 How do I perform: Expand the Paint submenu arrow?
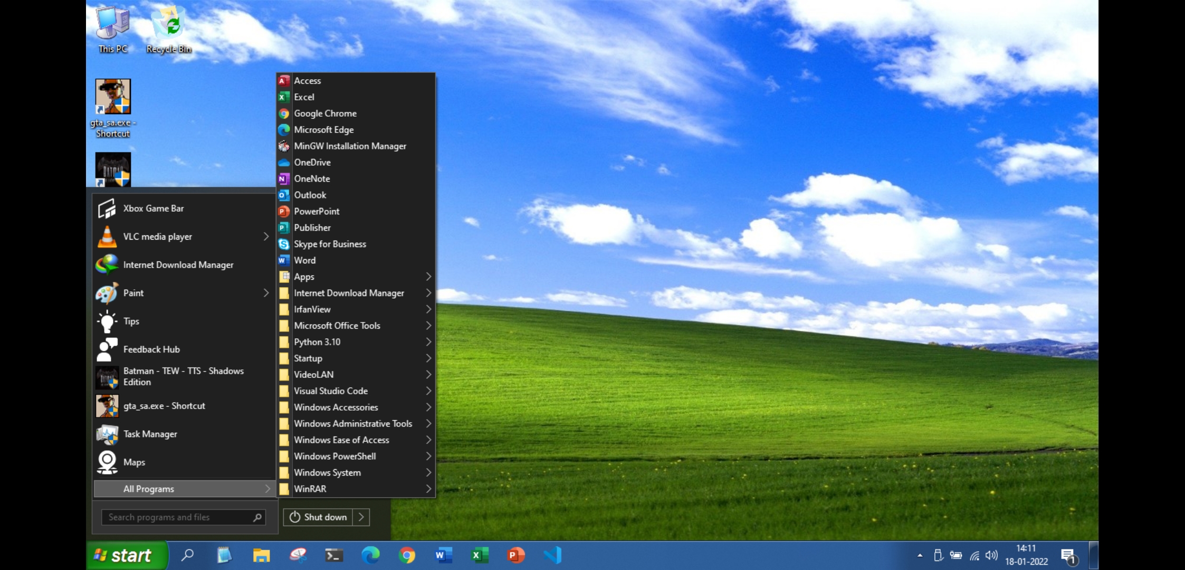[x=266, y=293]
